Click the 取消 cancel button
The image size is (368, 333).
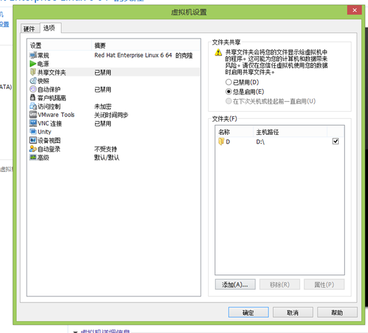click(x=293, y=312)
